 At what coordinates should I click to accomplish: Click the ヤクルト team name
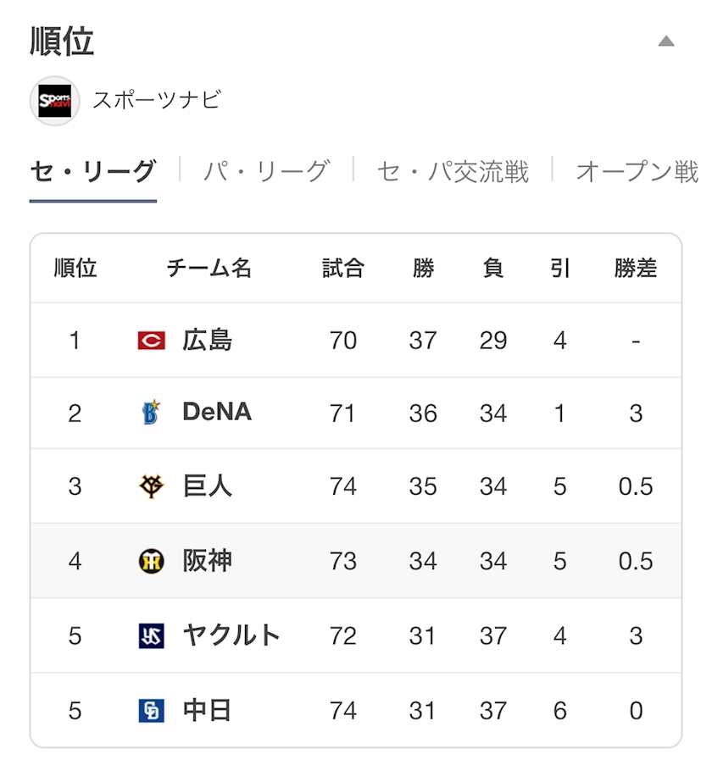231,635
